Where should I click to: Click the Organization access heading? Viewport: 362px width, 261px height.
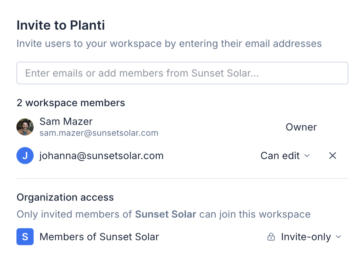pyautogui.click(x=65, y=197)
